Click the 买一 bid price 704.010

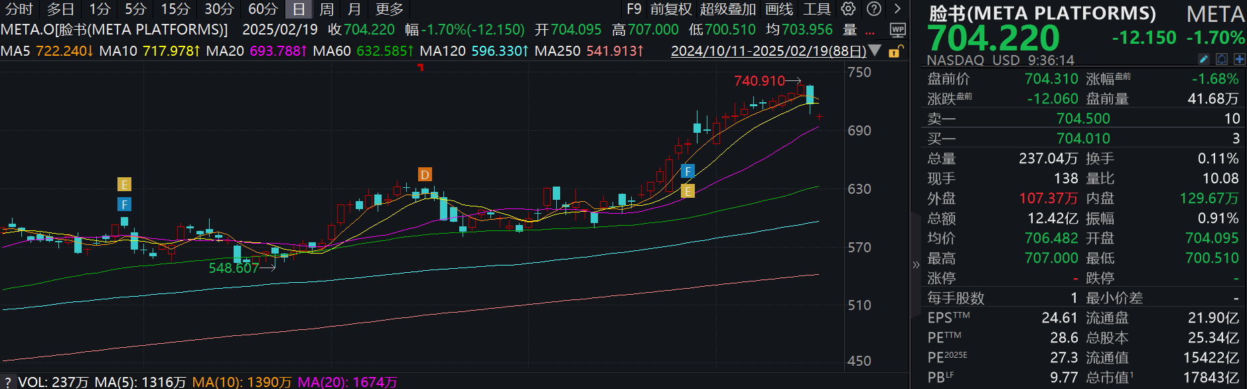tap(1083, 139)
